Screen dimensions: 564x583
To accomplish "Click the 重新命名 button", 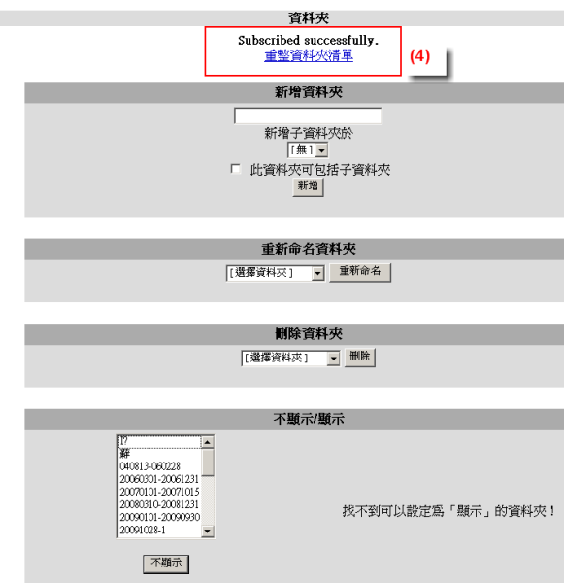I will click(x=360, y=272).
